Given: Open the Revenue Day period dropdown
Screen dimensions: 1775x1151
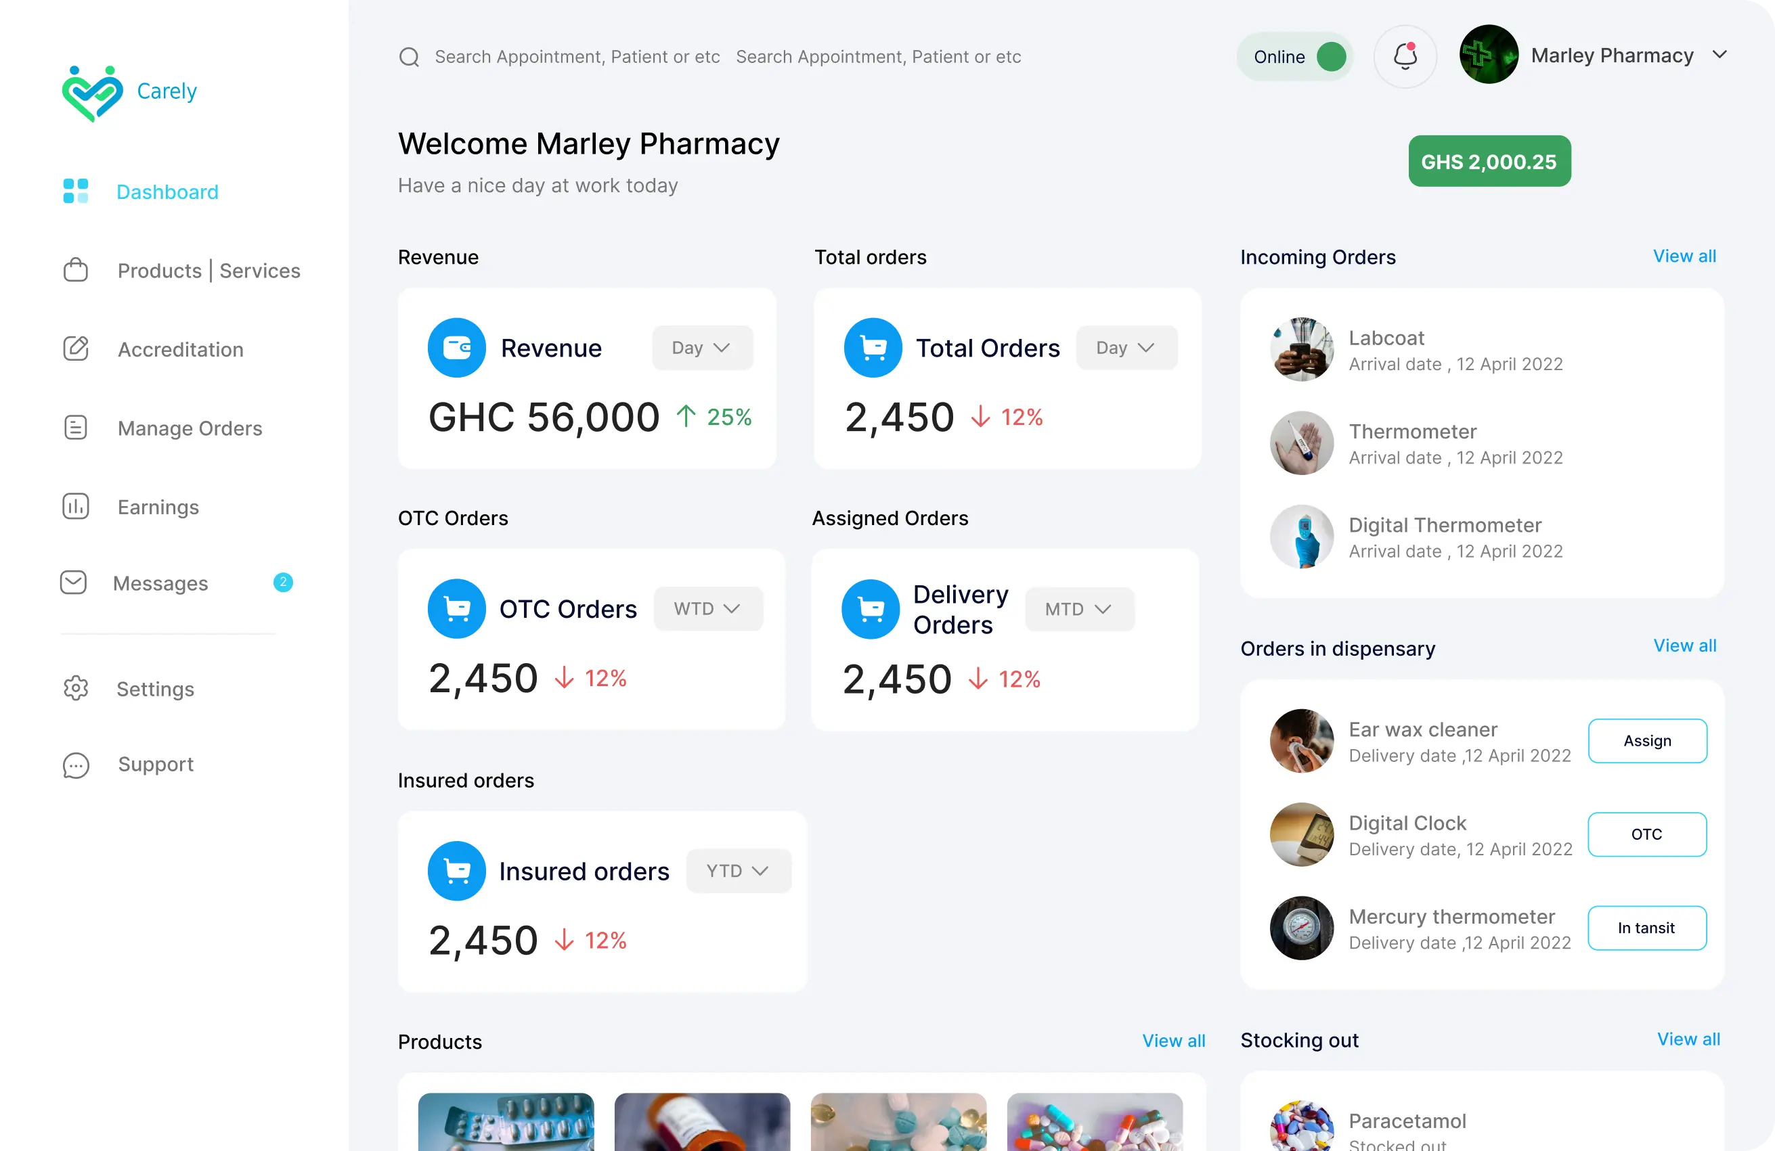Looking at the screenshot, I should point(702,347).
